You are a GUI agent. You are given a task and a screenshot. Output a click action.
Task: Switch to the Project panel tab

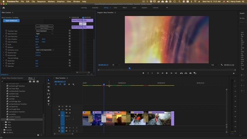12,78
